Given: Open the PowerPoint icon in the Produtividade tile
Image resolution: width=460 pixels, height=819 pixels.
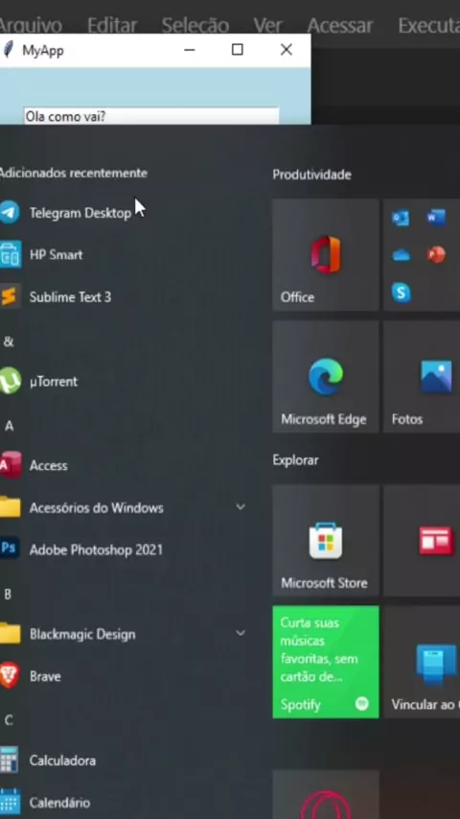Looking at the screenshot, I should coord(436,255).
